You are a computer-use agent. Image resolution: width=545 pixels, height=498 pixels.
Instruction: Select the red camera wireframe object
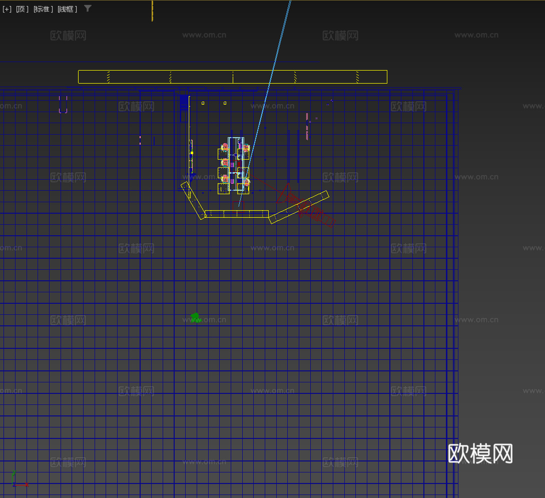(306, 205)
